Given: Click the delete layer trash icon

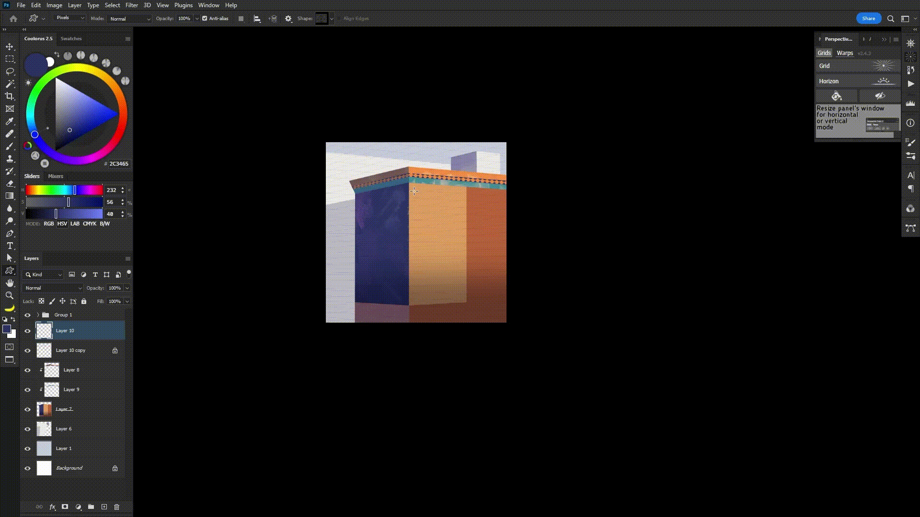Looking at the screenshot, I should coord(116,507).
